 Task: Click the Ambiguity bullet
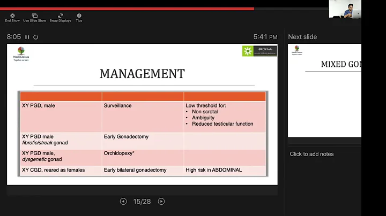coord(203,118)
